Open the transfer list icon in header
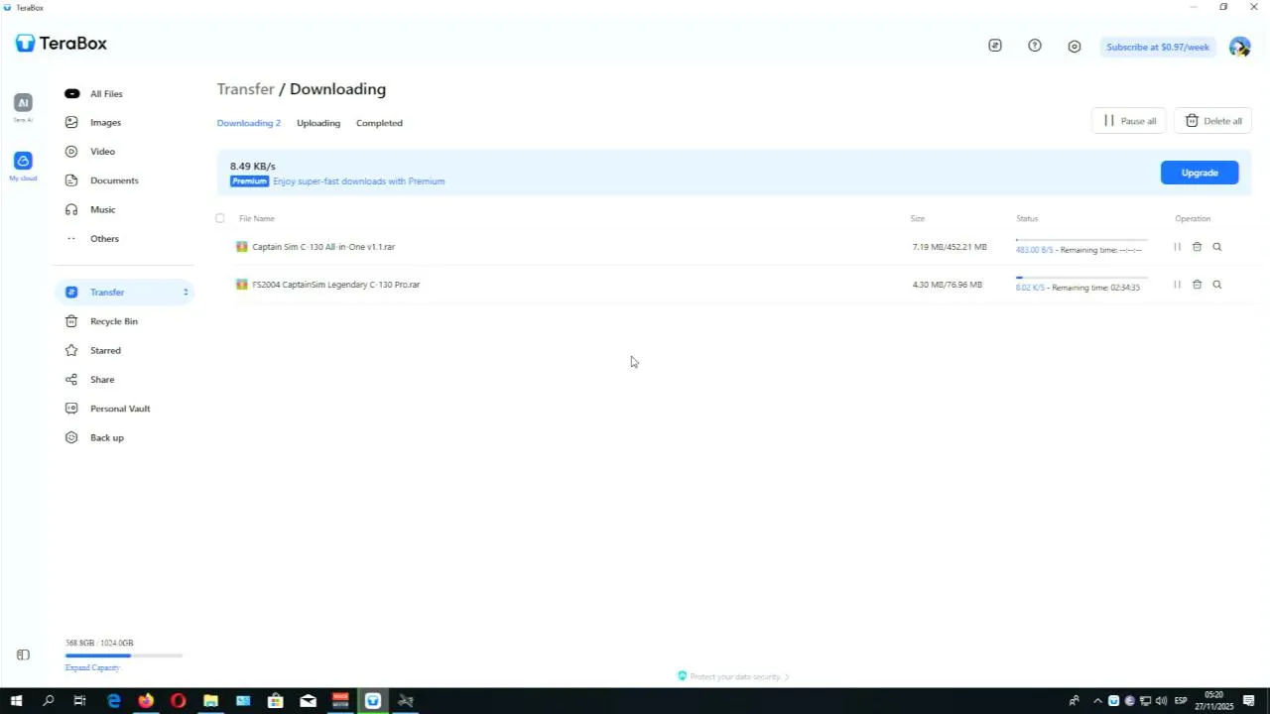 coord(995,46)
